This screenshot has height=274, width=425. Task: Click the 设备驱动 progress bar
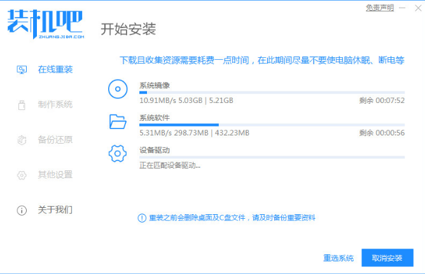[272, 157]
